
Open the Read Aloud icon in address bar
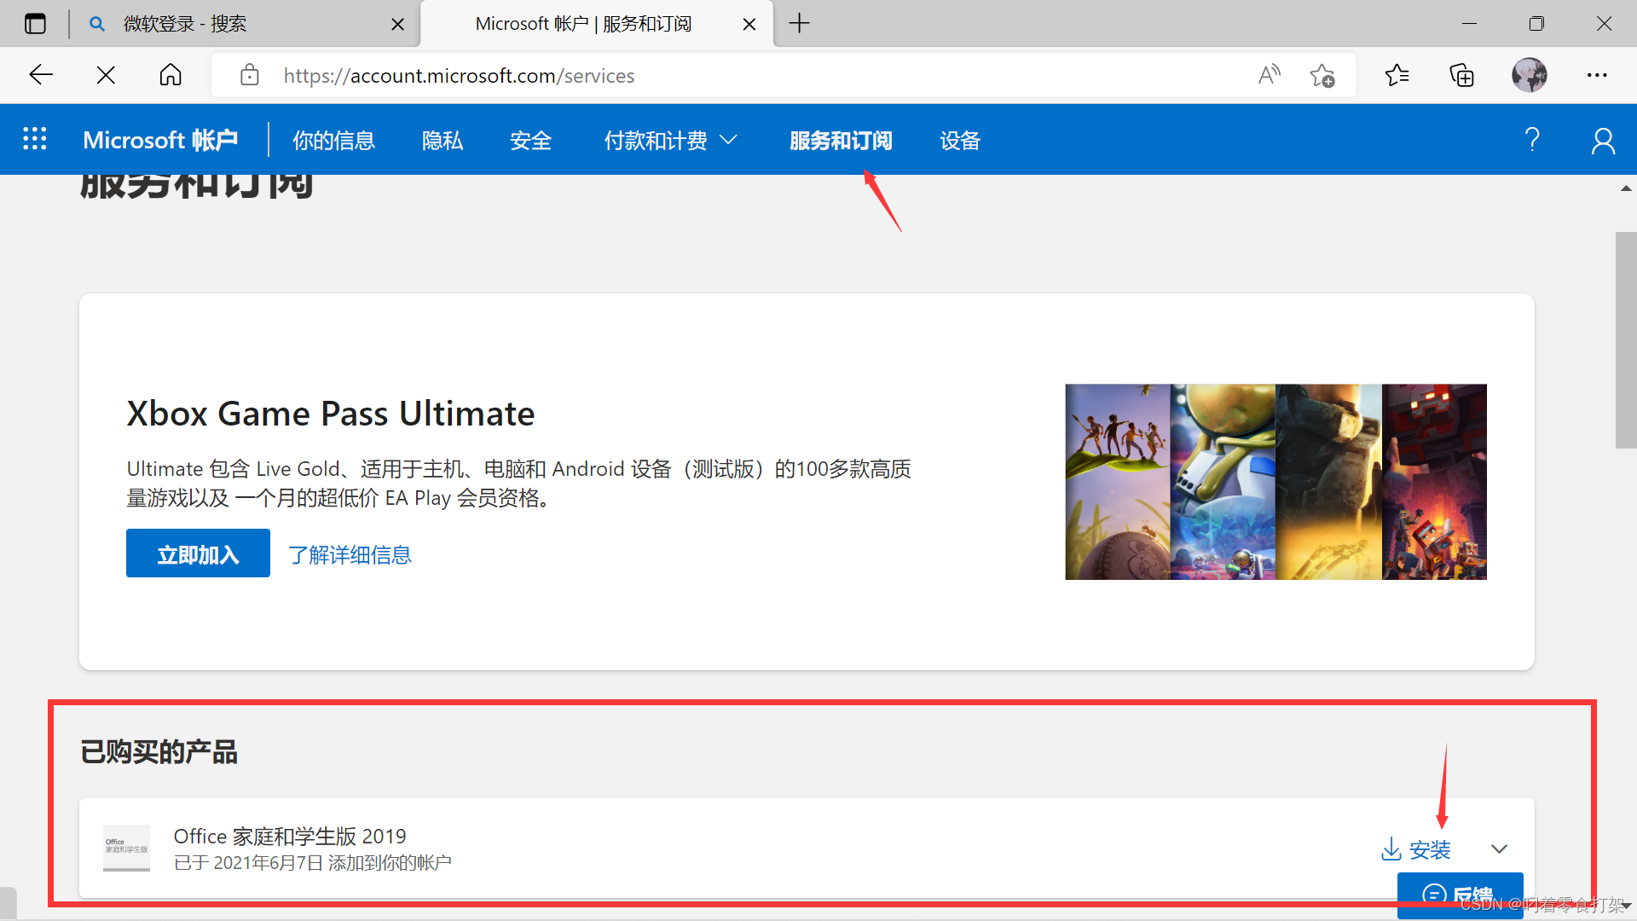tap(1270, 75)
